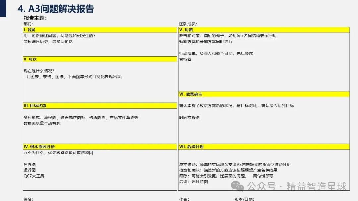
Task: Click the line starting "确认实施了改进方案后的状况"
Action: pos(237,106)
